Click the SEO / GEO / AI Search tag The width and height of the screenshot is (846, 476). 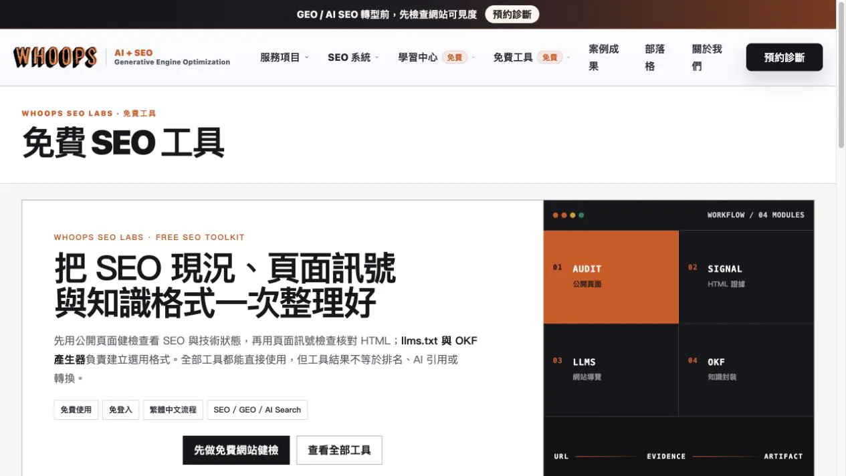(257, 410)
